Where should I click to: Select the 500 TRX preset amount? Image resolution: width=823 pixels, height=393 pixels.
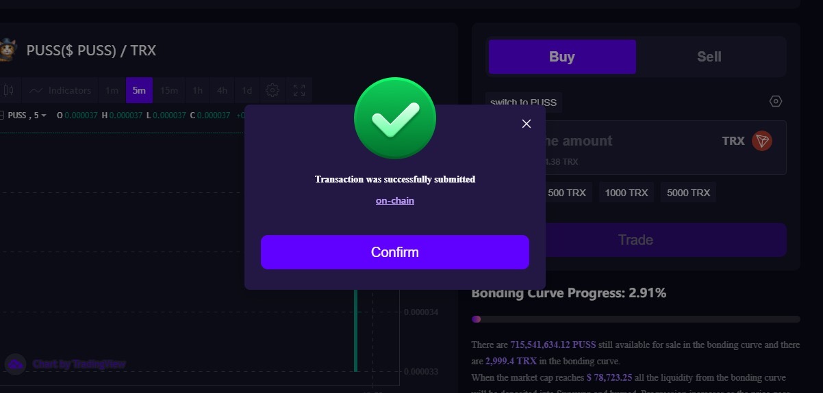click(x=567, y=193)
